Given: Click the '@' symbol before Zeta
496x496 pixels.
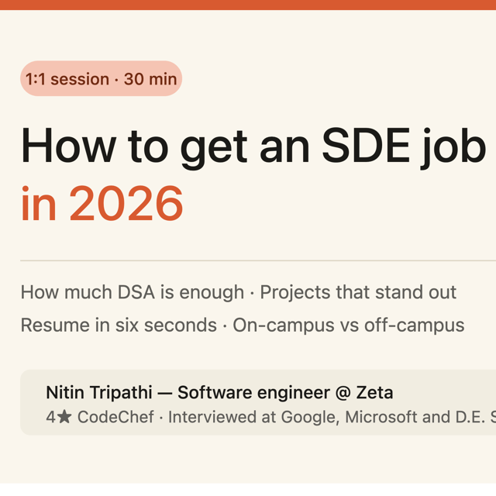Looking at the screenshot, I should pyautogui.click(x=343, y=393).
